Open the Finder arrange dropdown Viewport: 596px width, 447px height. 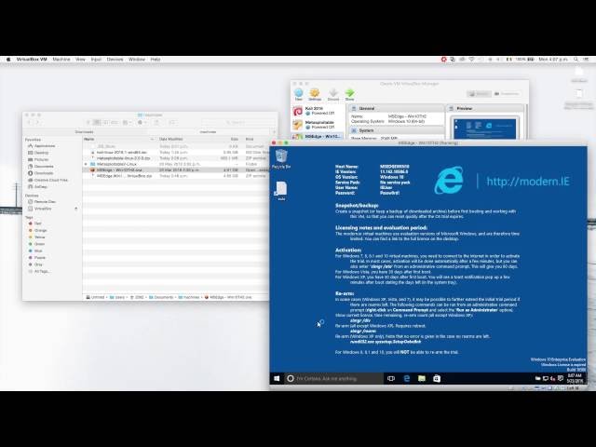click(x=127, y=122)
